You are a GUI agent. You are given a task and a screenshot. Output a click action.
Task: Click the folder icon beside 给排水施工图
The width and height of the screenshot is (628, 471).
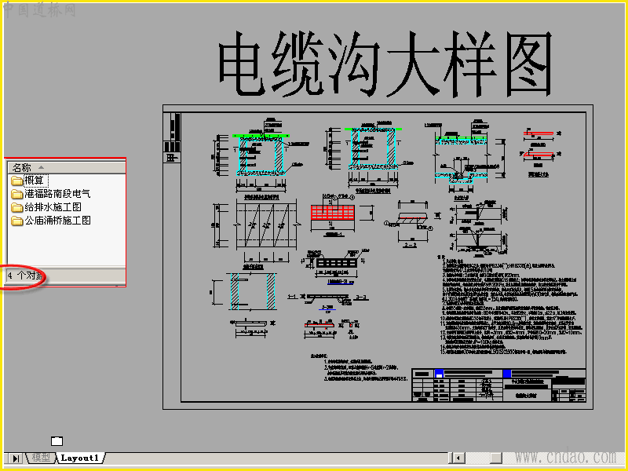(16, 207)
